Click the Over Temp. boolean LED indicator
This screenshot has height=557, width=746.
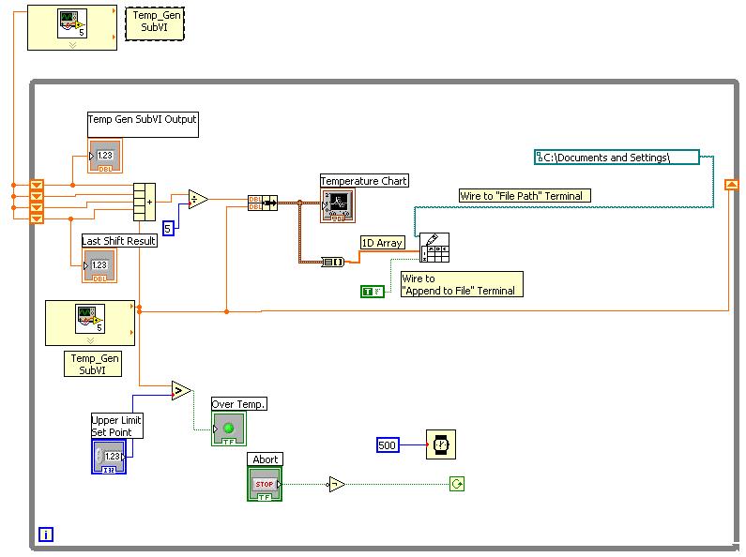(x=228, y=428)
